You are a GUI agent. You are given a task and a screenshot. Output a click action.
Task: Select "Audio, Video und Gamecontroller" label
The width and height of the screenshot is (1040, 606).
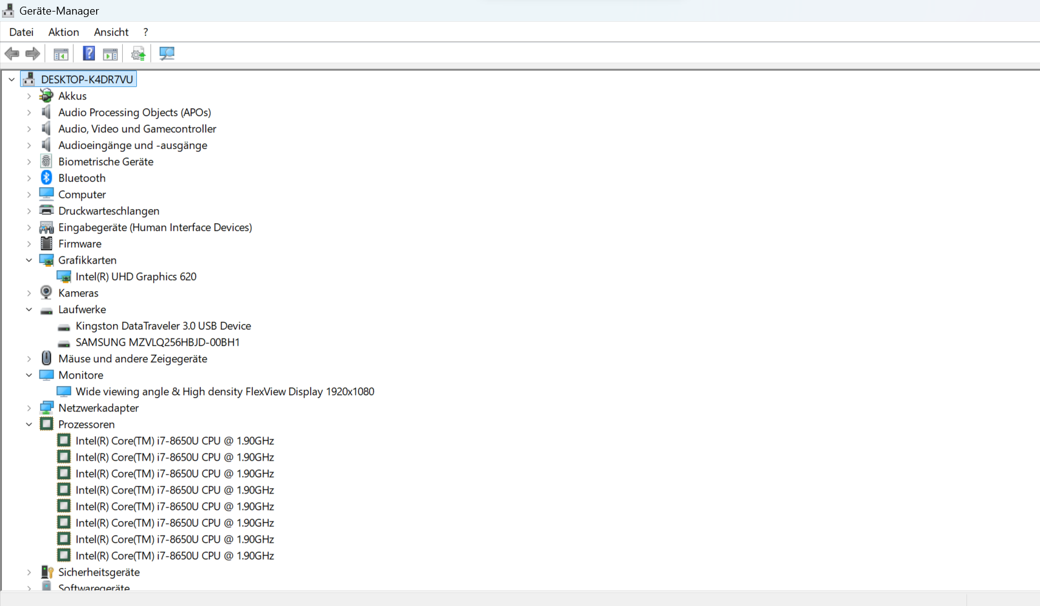pos(137,128)
